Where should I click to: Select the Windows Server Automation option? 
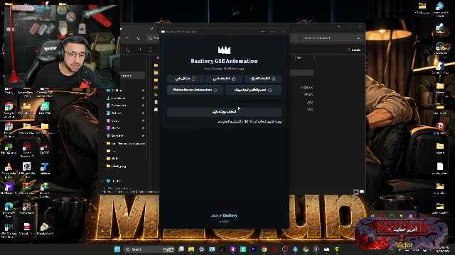(195, 90)
